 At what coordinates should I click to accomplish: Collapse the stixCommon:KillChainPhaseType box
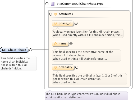[47, 4]
